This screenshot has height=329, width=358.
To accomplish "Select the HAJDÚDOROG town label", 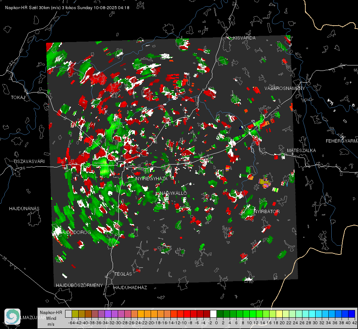I will 75,232.
